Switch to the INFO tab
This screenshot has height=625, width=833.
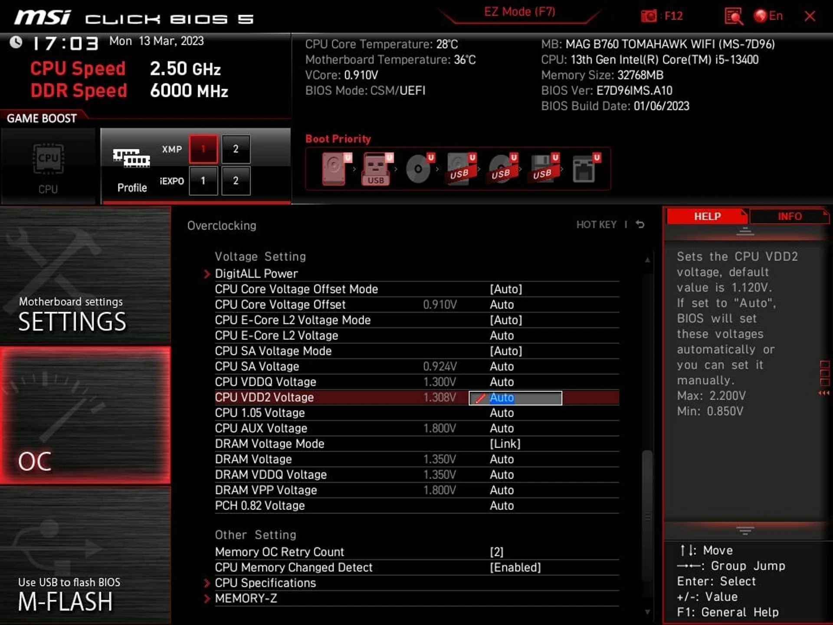790,216
